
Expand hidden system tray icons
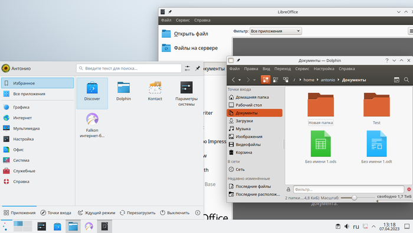tap(373, 226)
